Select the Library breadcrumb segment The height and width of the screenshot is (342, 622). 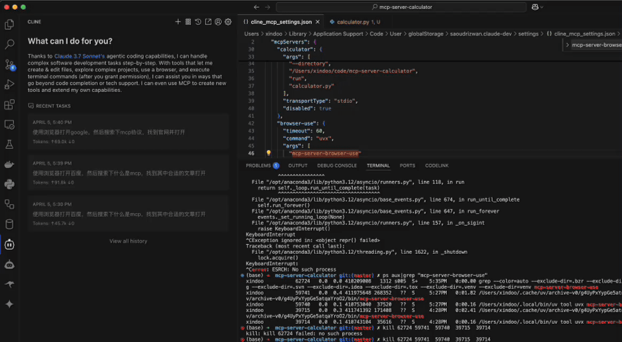pyautogui.click(x=298, y=34)
